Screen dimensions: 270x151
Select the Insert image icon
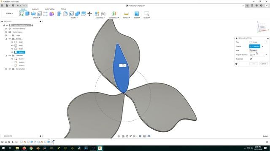click(x=137, y=13)
